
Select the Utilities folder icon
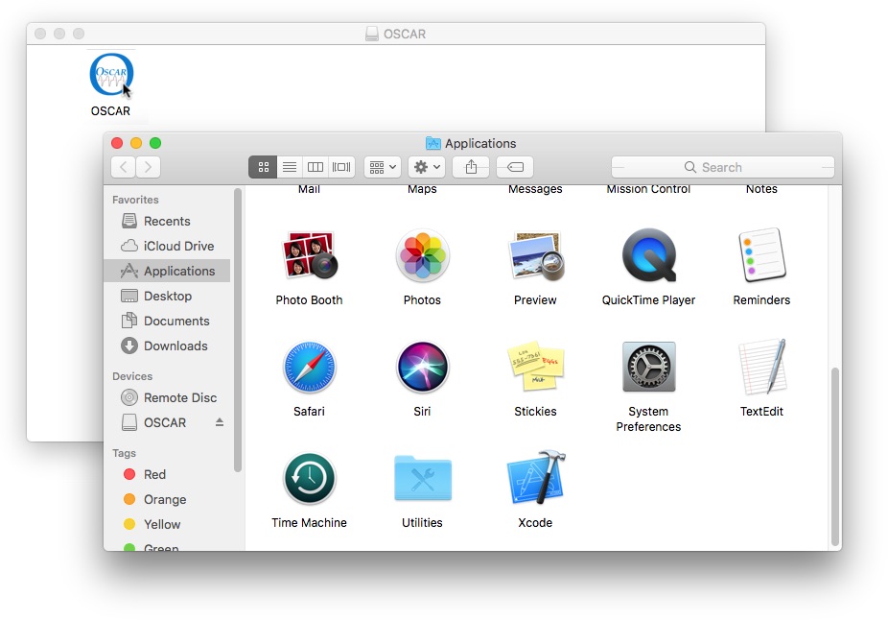pyautogui.click(x=423, y=478)
